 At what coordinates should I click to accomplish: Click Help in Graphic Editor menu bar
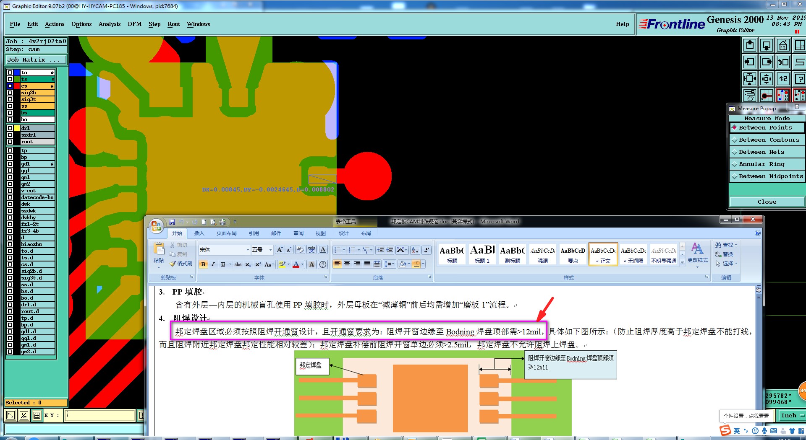tap(623, 24)
